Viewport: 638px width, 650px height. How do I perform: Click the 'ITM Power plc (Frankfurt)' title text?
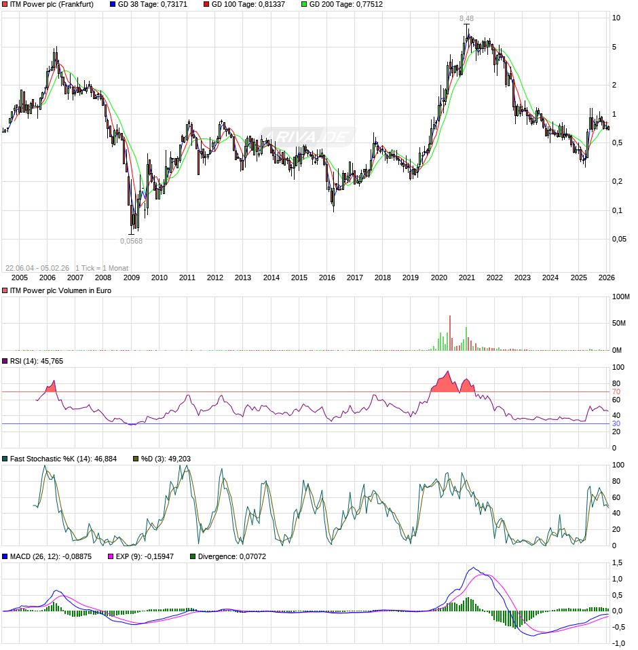click(x=52, y=5)
